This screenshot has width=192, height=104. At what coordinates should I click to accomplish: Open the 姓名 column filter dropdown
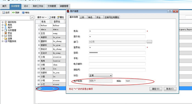[x=51, y=22]
